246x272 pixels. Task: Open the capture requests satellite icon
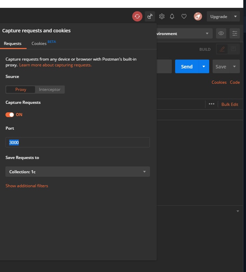point(150,16)
